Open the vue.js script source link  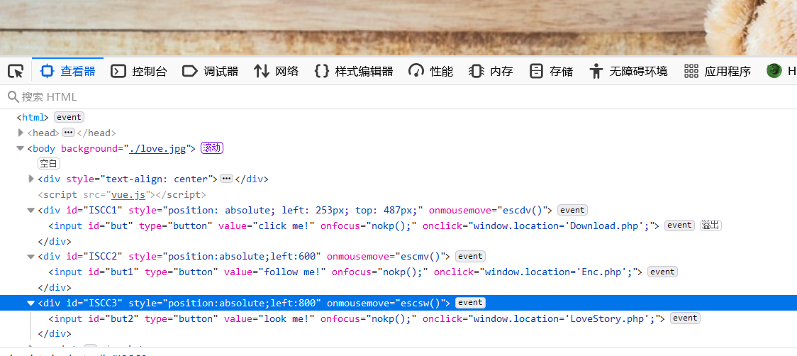point(128,194)
